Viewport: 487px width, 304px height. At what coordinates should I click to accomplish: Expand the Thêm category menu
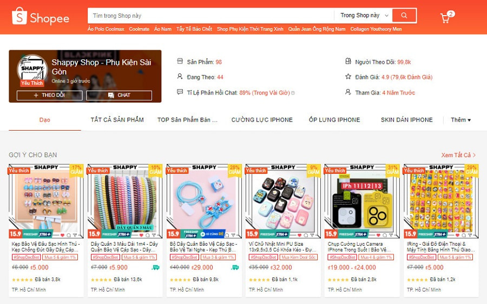point(461,120)
